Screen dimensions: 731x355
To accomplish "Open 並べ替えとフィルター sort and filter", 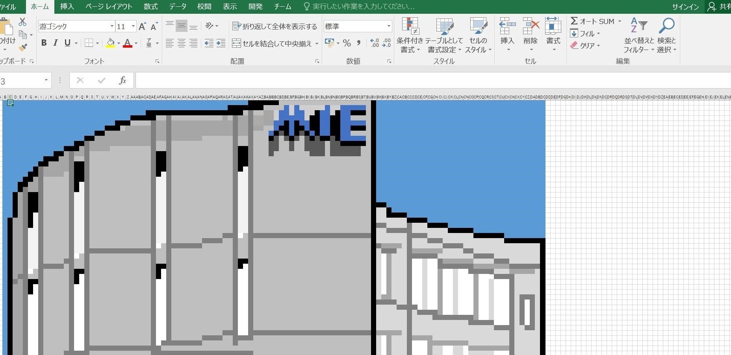I will (x=639, y=35).
